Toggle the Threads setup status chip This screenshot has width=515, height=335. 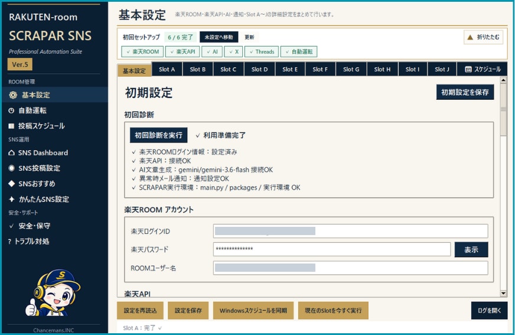click(262, 51)
